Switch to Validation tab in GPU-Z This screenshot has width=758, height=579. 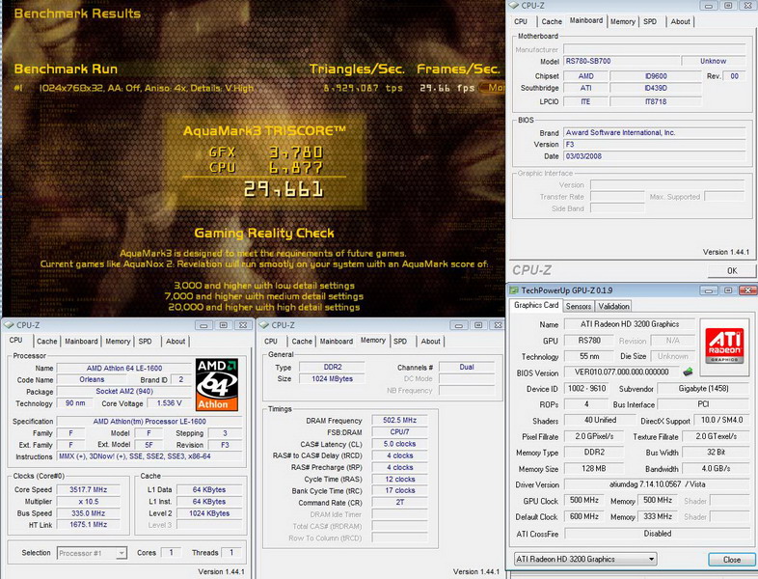coord(613,306)
